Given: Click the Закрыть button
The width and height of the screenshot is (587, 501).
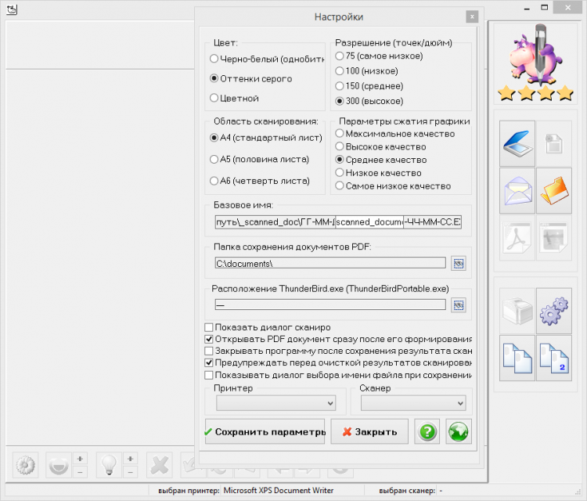Looking at the screenshot, I should pos(369,432).
